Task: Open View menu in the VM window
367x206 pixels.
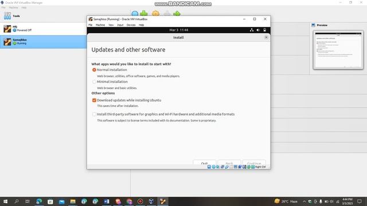Action: [111, 25]
